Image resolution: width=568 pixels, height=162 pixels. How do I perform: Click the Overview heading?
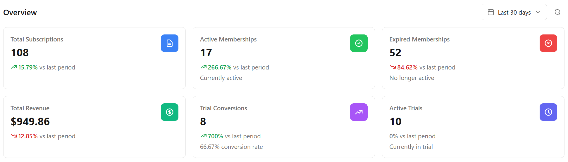20,13
